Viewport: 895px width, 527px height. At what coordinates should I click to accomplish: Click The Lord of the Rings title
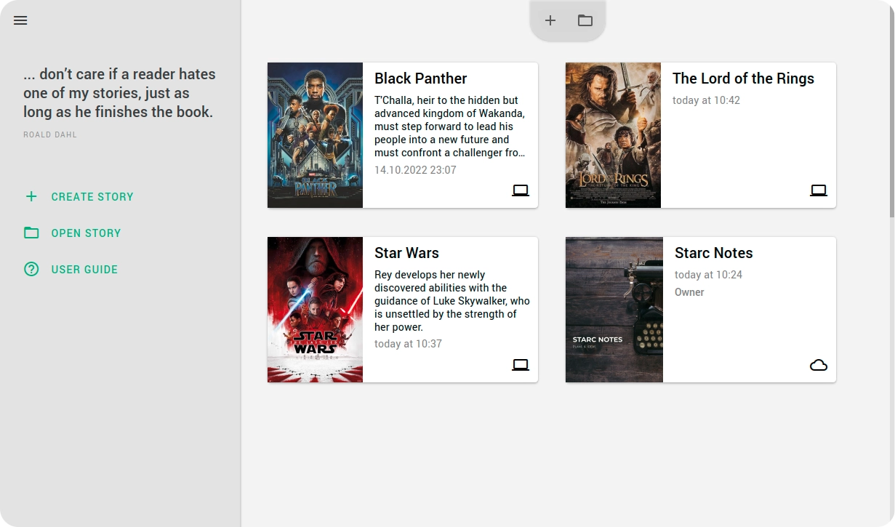743,79
